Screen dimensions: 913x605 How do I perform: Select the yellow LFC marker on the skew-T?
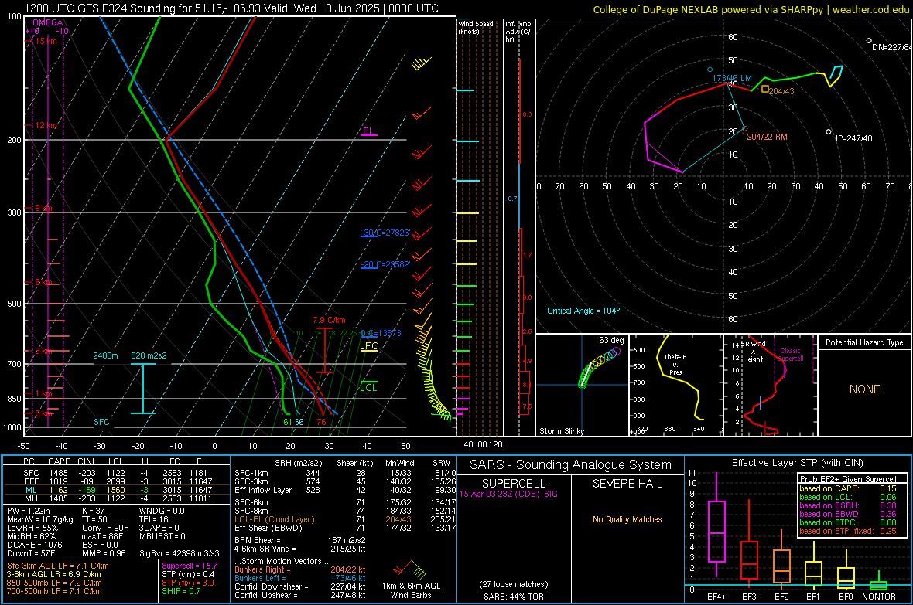tap(369, 346)
